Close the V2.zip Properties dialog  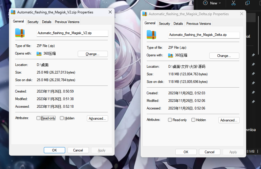110,12
